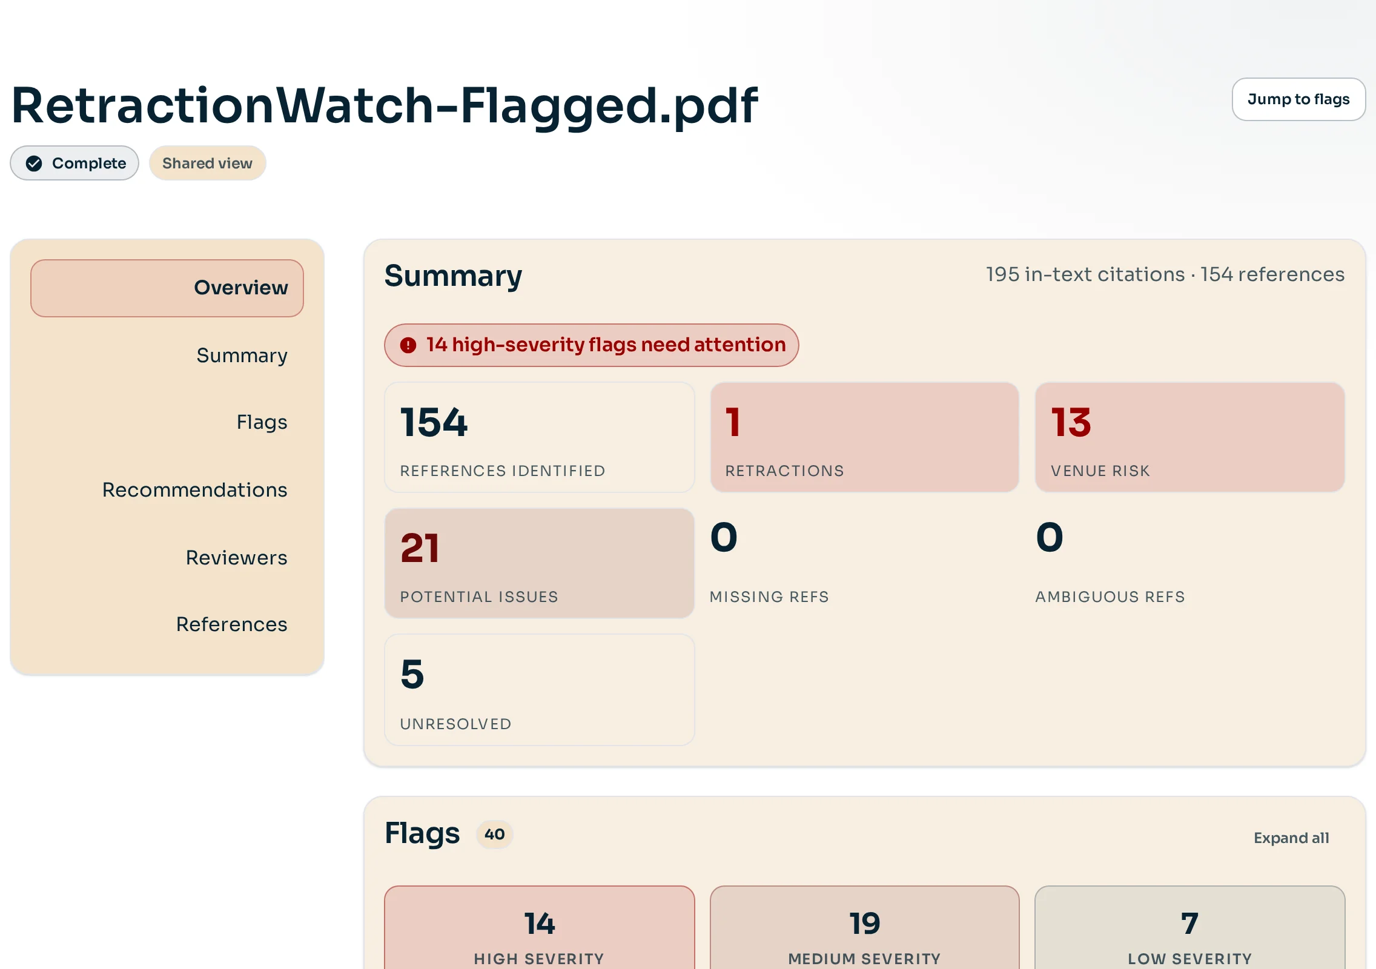Open the 13 Venue Risk card
The width and height of the screenshot is (1376, 969).
click(x=1190, y=437)
